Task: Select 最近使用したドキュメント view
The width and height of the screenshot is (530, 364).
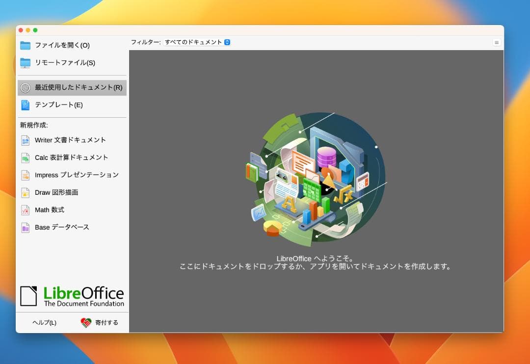Action: tap(70, 87)
